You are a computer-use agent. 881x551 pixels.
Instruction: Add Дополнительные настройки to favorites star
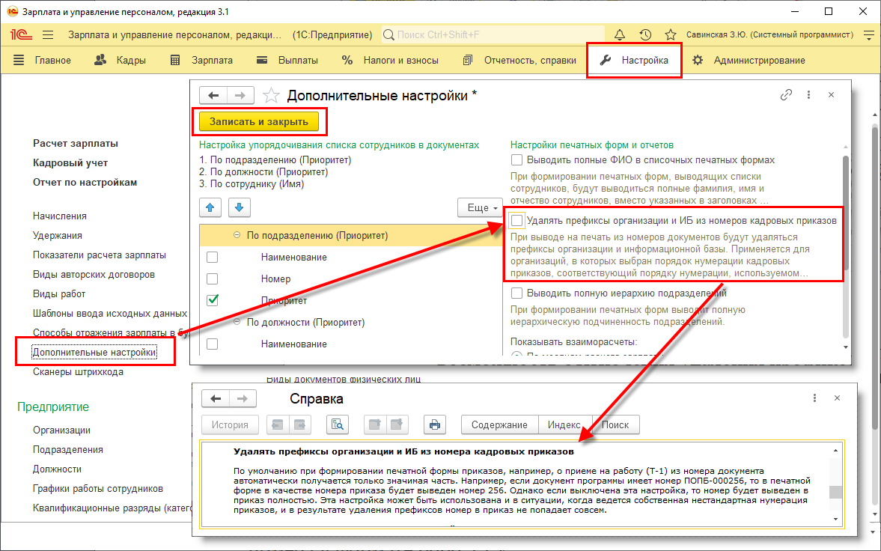coord(272,96)
